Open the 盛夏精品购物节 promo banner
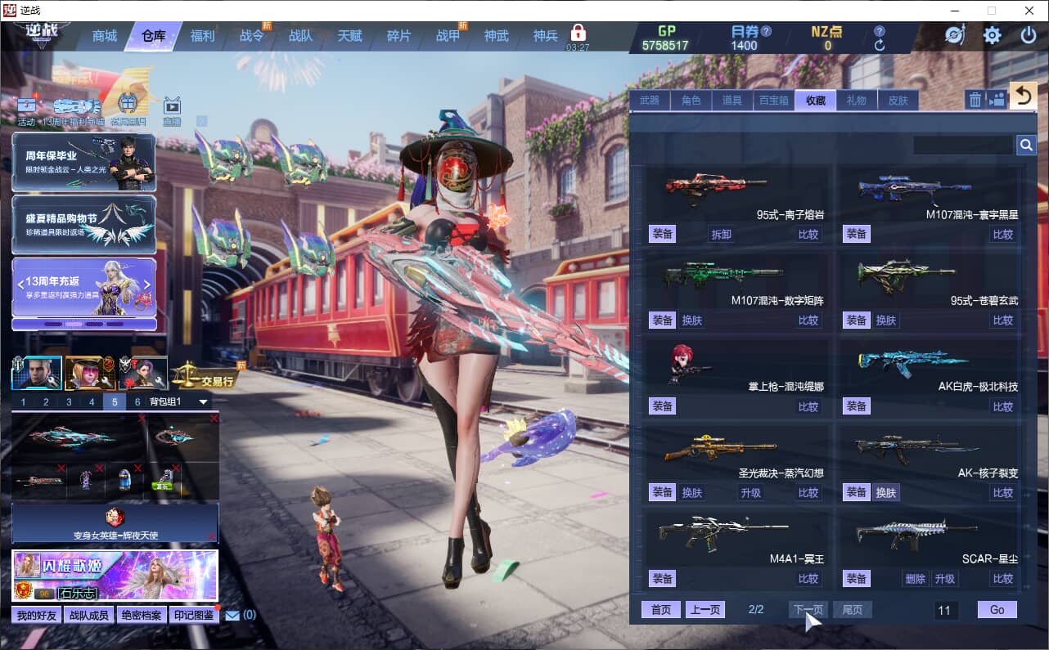 [x=83, y=224]
